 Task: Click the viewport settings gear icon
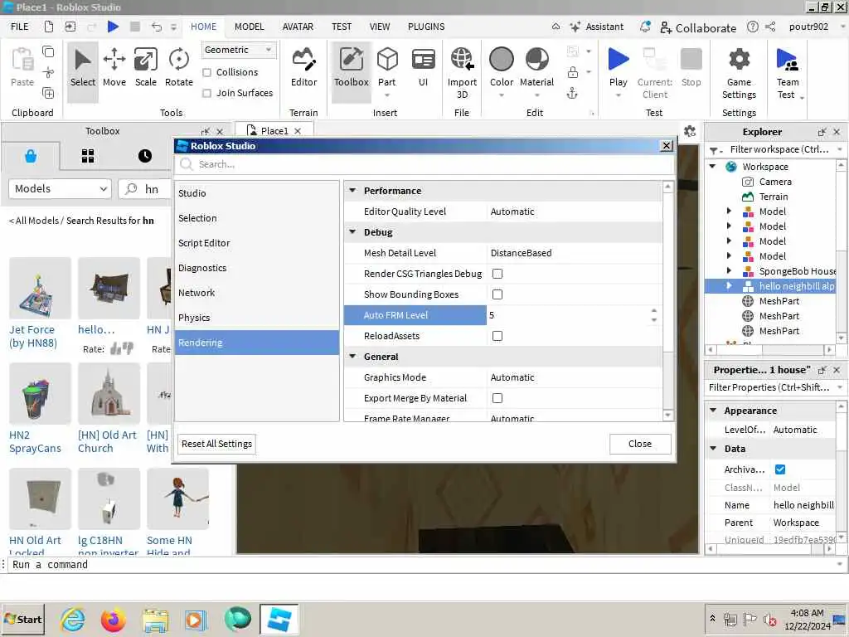tap(690, 131)
